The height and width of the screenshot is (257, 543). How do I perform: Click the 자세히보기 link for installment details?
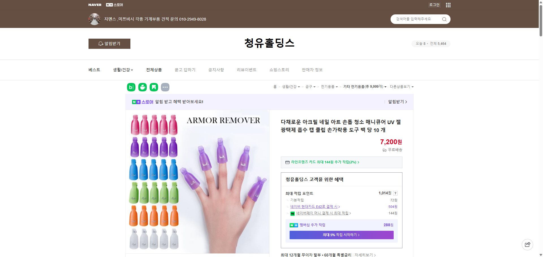363,255
